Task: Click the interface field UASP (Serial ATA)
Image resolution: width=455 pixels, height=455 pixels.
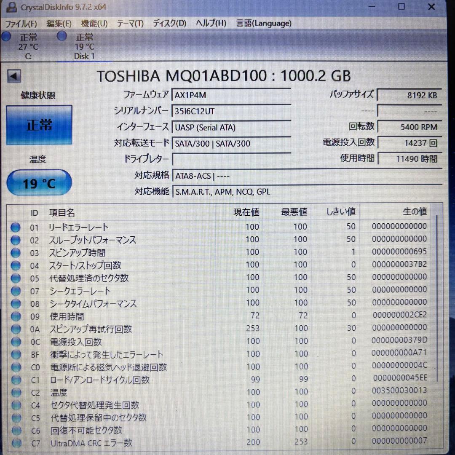Action: [231, 127]
